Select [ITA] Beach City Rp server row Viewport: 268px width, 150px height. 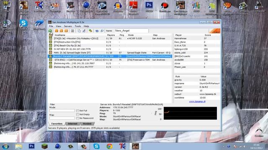[x=110, y=45]
